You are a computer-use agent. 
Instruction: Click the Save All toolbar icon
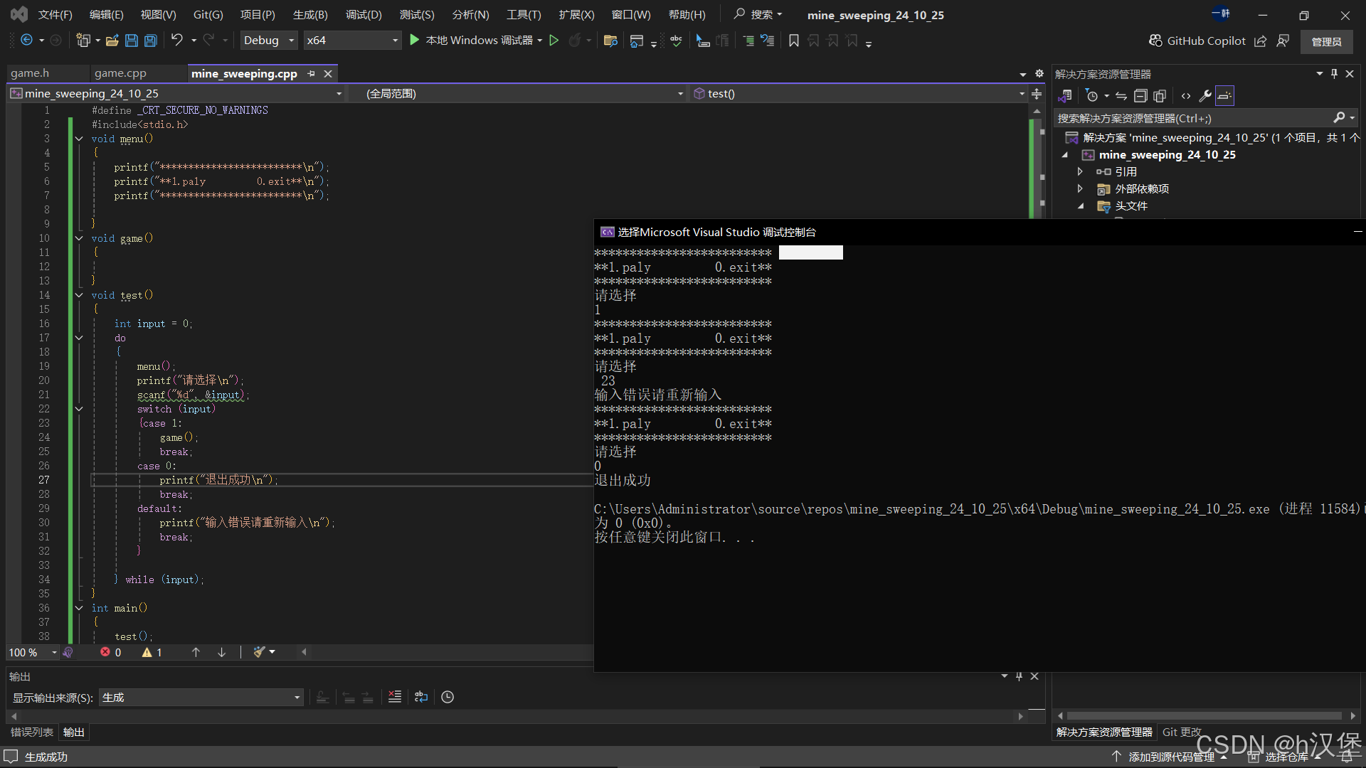pyautogui.click(x=151, y=41)
